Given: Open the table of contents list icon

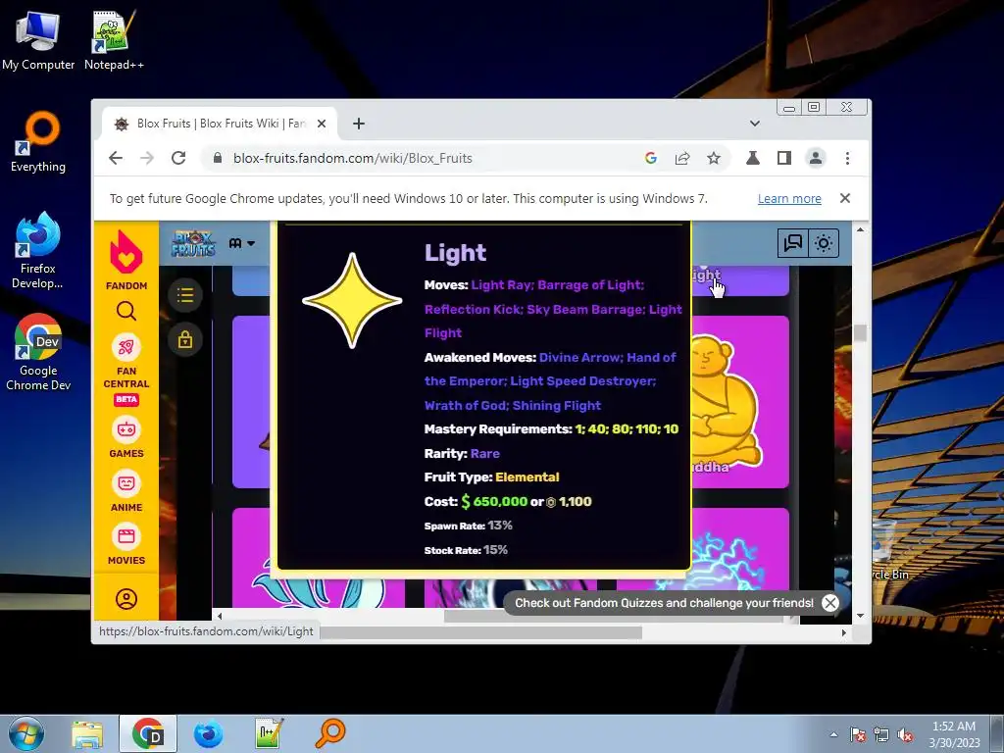Looking at the screenshot, I should (x=185, y=295).
